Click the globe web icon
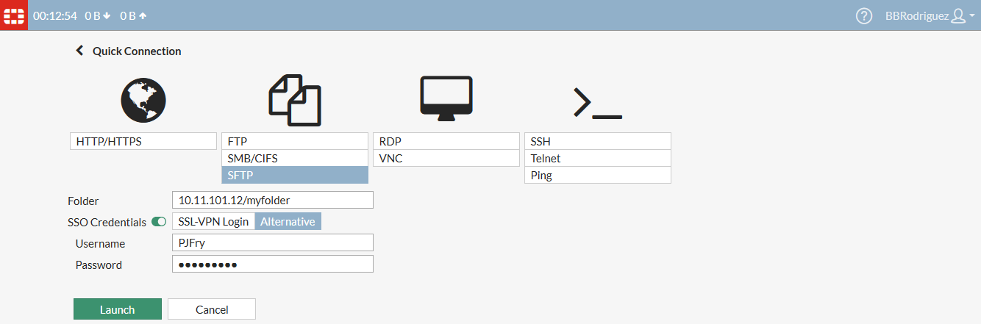981x324 pixels. 143,100
